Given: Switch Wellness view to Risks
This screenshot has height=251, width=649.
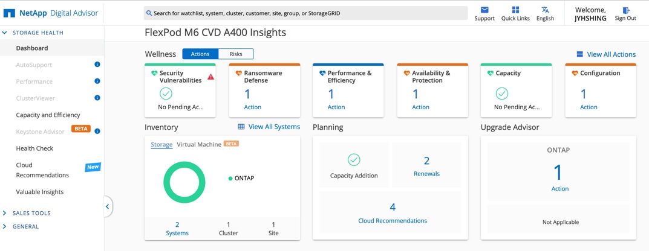Looking at the screenshot, I should (236, 54).
